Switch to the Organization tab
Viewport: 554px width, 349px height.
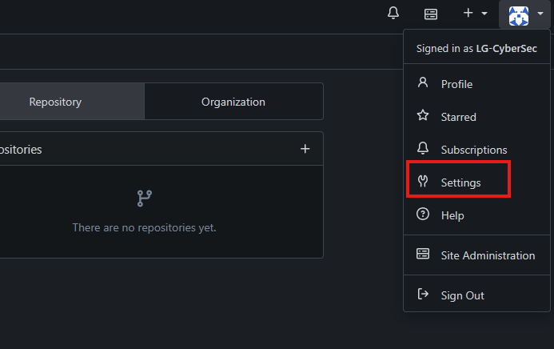tap(233, 102)
